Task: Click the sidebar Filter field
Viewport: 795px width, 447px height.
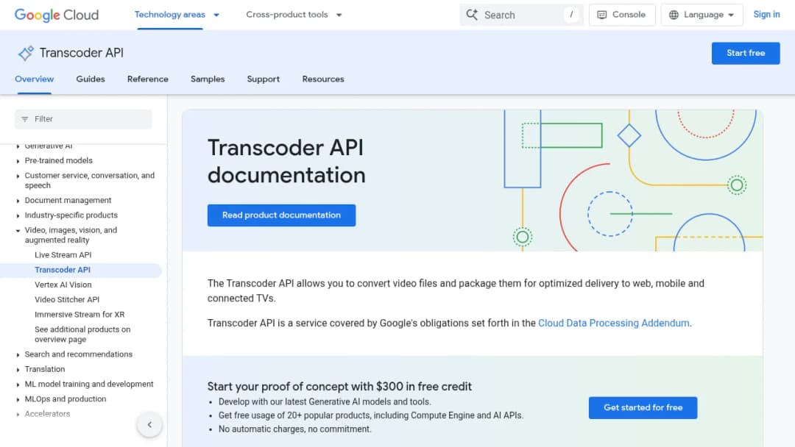Action: (83, 119)
